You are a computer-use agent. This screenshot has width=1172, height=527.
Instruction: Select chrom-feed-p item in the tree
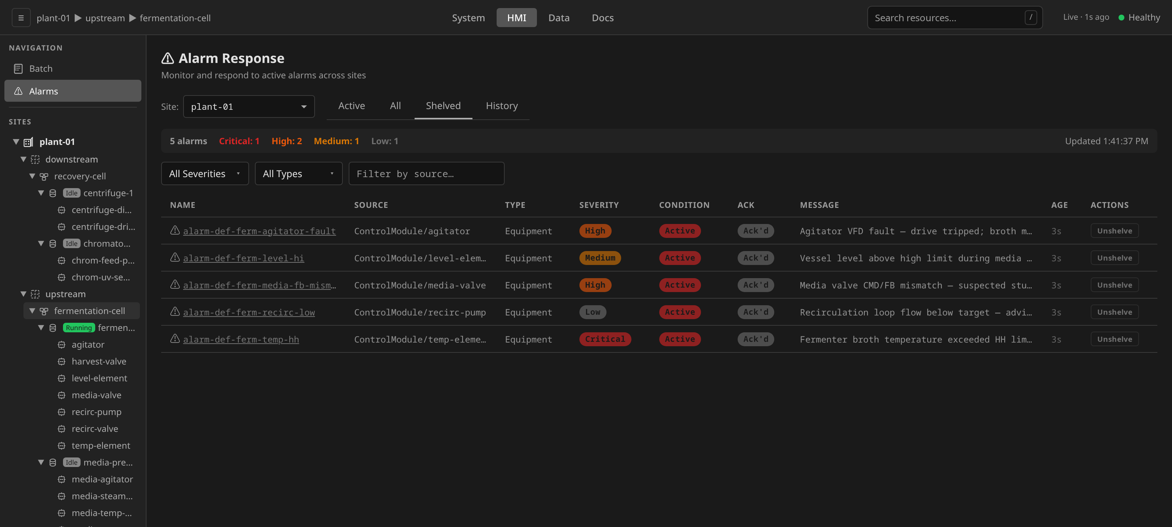point(103,261)
